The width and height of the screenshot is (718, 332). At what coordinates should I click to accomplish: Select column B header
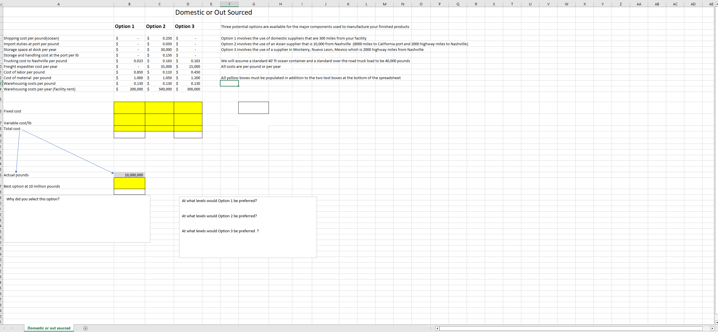tap(129, 4)
